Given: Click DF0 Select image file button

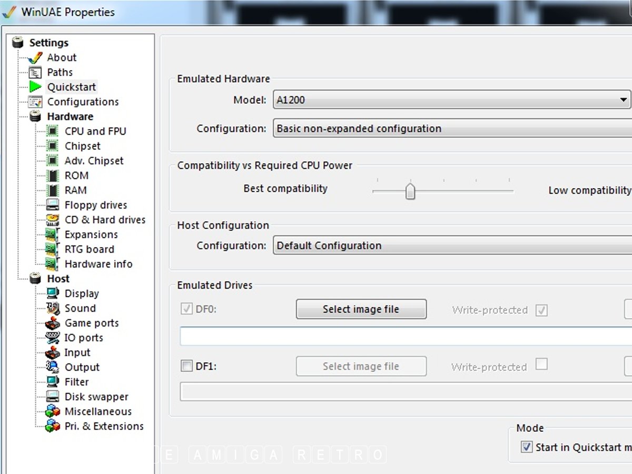Looking at the screenshot, I should (361, 309).
